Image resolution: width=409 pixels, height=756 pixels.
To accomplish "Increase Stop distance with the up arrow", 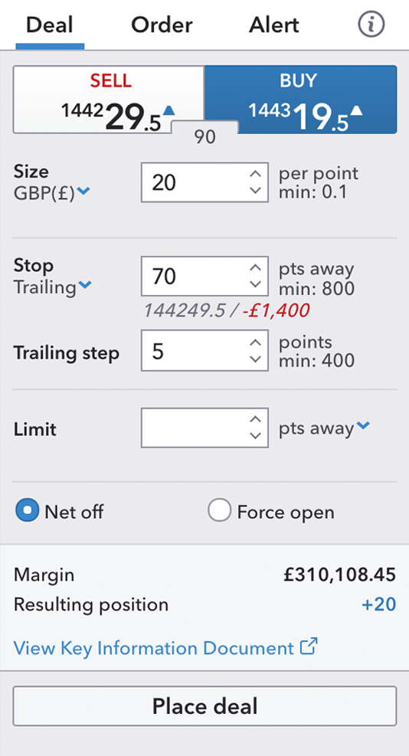I will point(256,268).
